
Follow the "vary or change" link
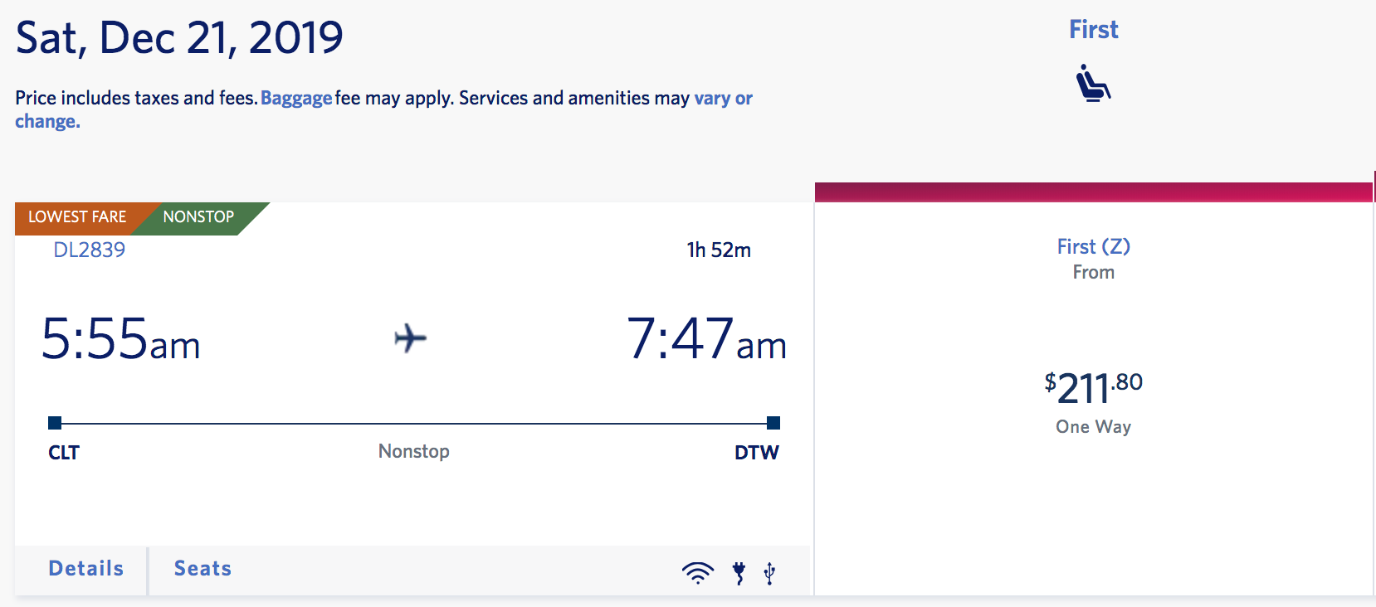coord(722,98)
